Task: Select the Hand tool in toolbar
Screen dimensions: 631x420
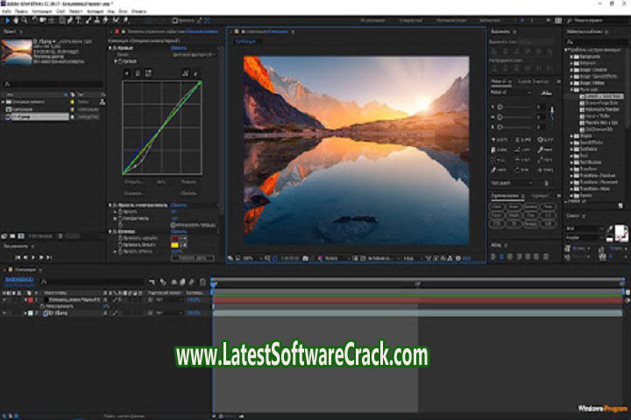Action: (x=15, y=19)
